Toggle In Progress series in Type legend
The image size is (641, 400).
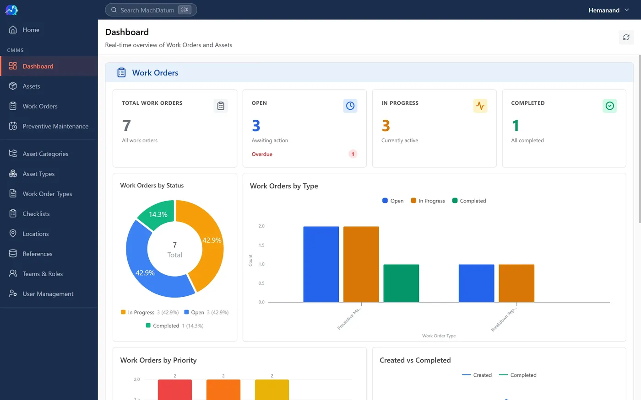tap(428, 201)
